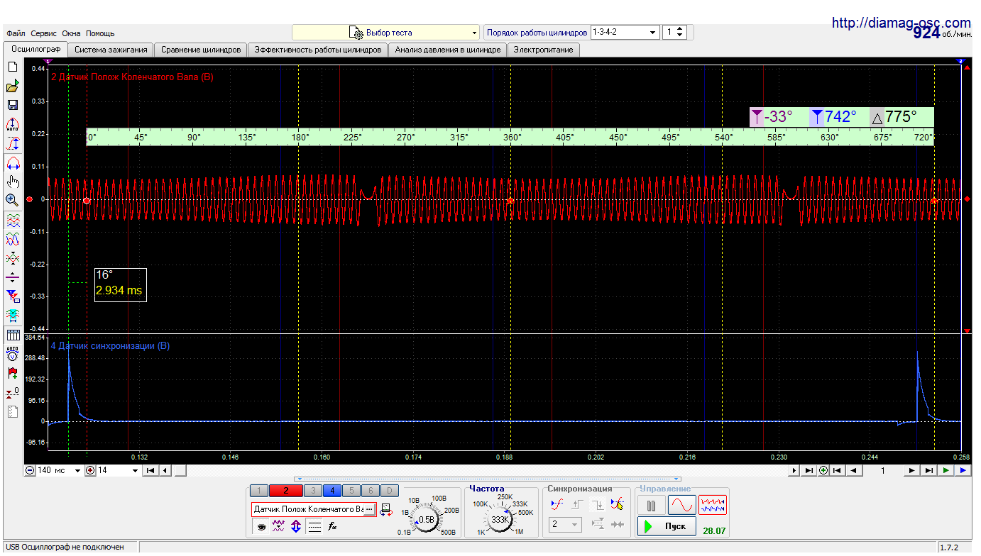Click the AUTO gear settings icon
Screen dimensions: 981x556
(12, 354)
